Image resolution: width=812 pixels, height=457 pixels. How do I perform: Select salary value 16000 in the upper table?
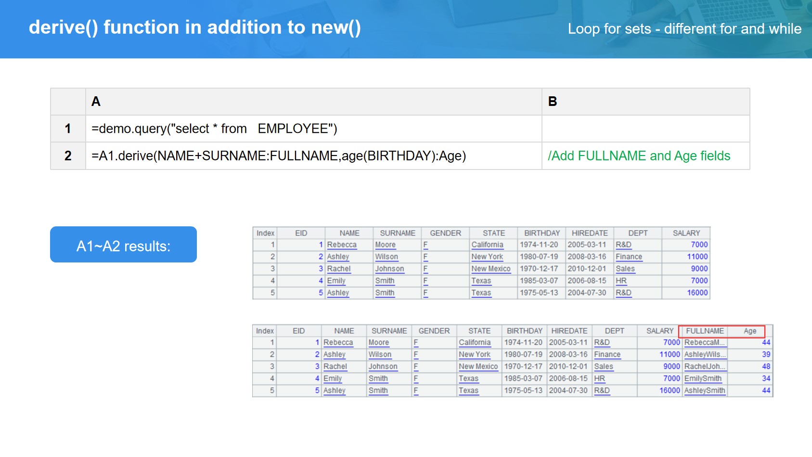697,293
